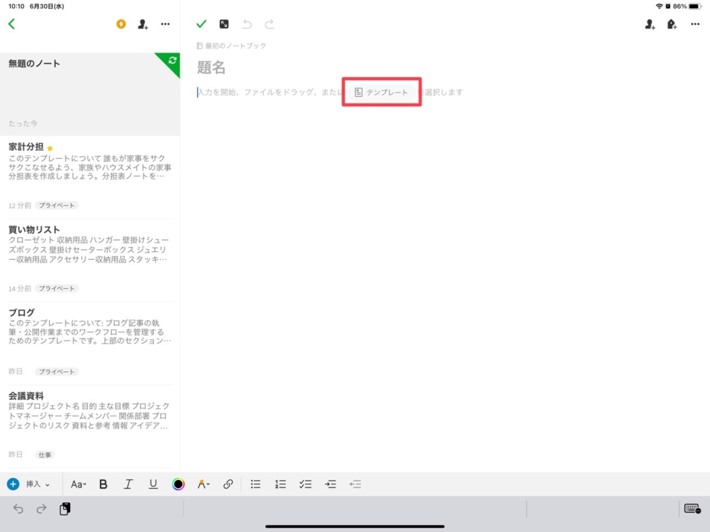Open the note list more options menu
Viewport: 710px width, 532px height.
click(165, 24)
